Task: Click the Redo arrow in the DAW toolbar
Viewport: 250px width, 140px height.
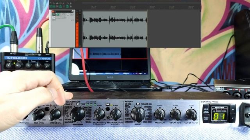Action: coord(68,3)
